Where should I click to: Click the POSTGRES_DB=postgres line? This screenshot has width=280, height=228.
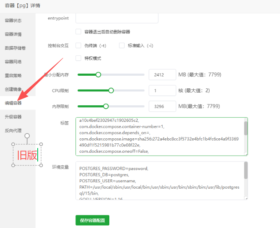[x=104, y=175]
